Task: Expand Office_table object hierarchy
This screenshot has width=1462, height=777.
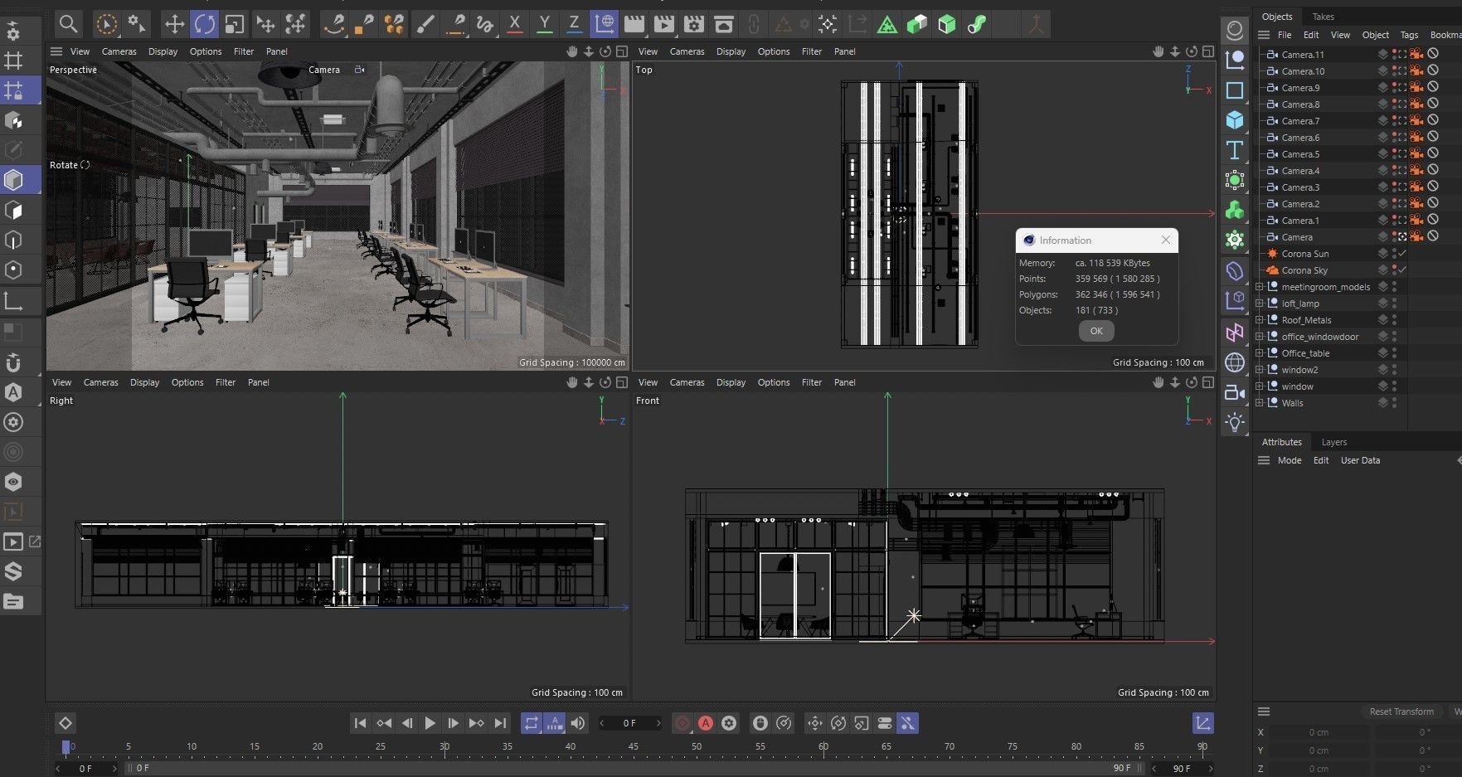Action: (1260, 353)
